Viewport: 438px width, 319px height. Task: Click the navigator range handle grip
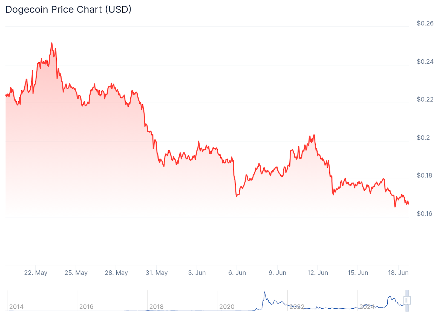click(407, 301)
